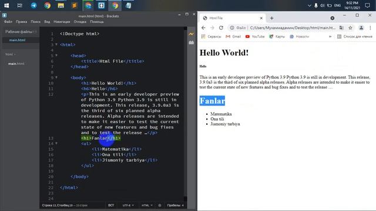
Task: Click the translate page icon in the address bar
Action: click(341, 28)
